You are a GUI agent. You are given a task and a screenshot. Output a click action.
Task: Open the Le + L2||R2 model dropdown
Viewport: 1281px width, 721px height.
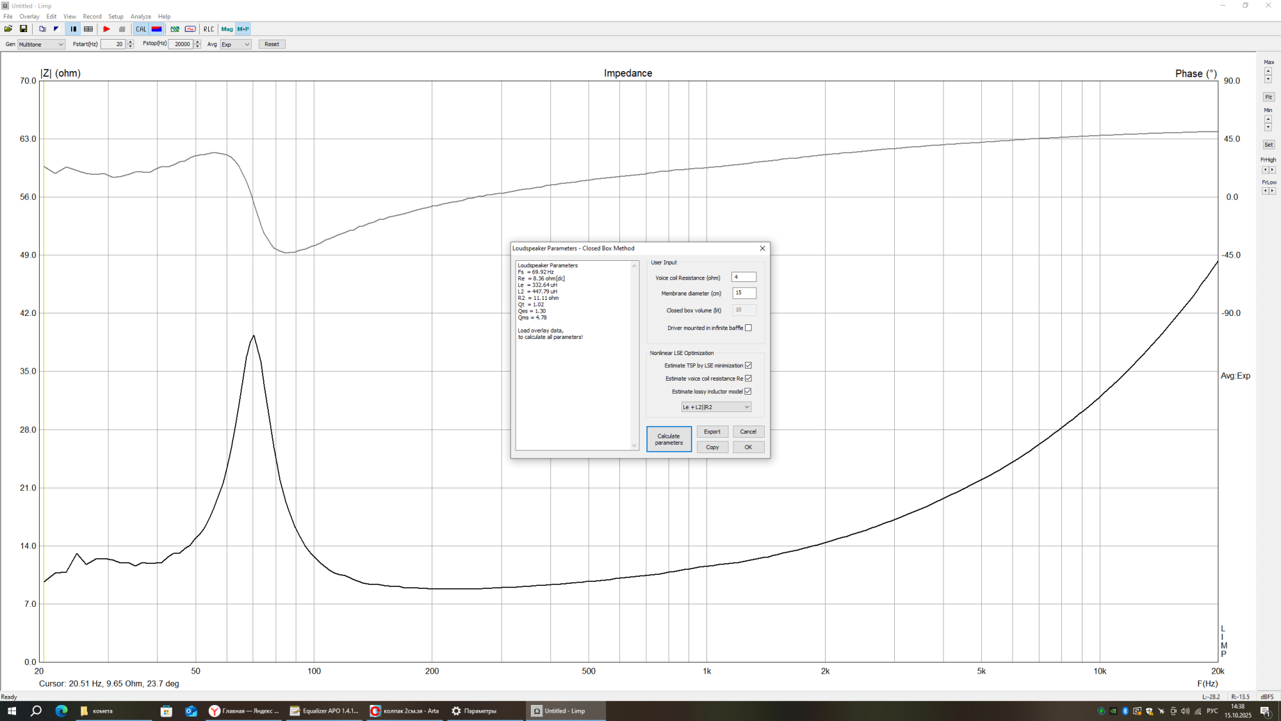click(x=715, y=407)
